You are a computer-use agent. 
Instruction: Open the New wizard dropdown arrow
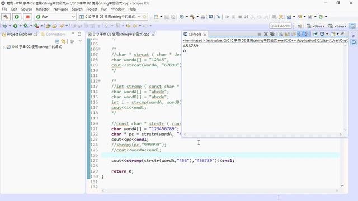click(161, 17)
